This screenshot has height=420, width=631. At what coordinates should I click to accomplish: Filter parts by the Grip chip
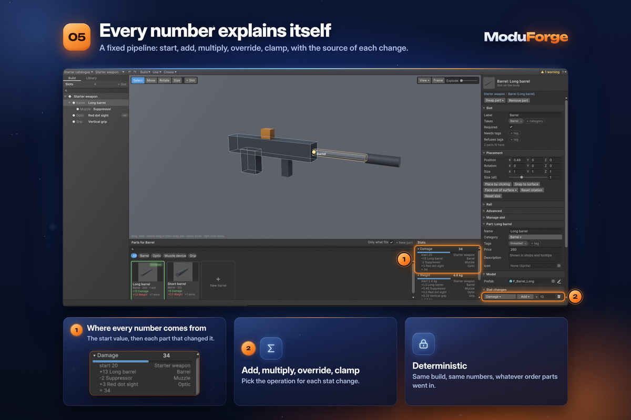pos(193,256)
